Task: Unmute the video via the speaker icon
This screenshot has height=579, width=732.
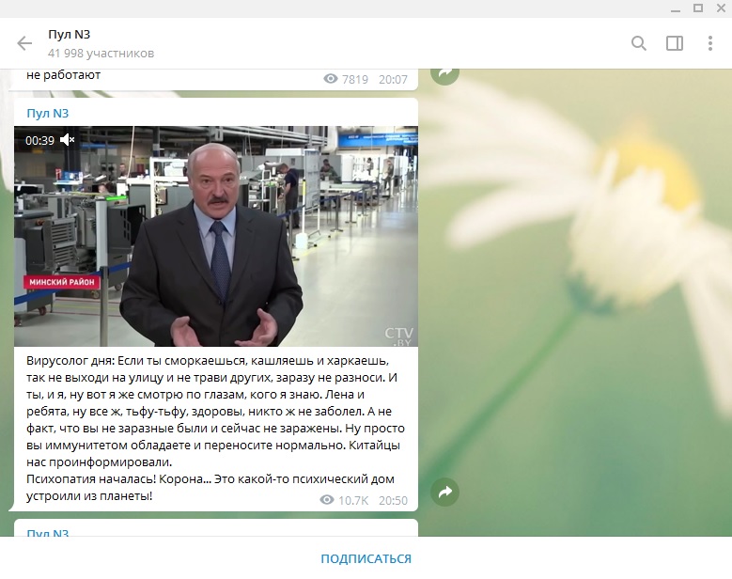Action: coord(68,140)
